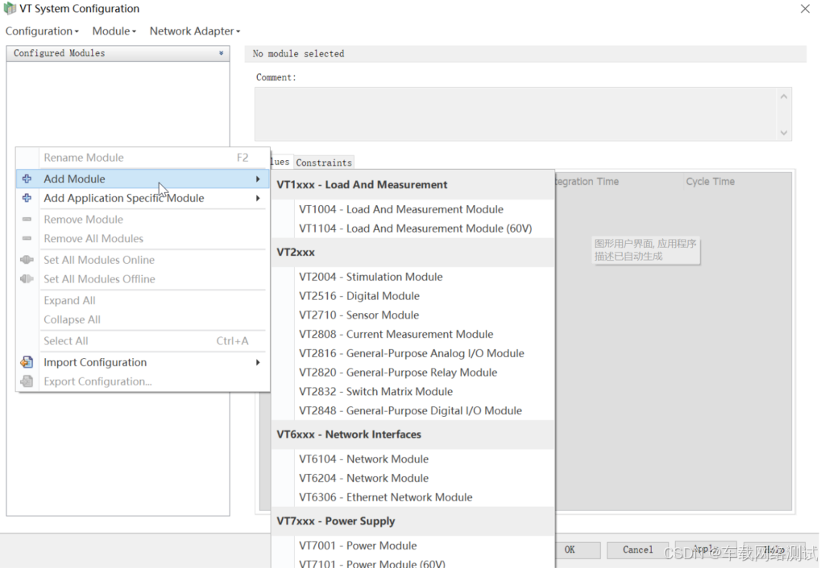The image size is (821, 568).
Task: Click inside the Comment text box
Action: [516, 114]
